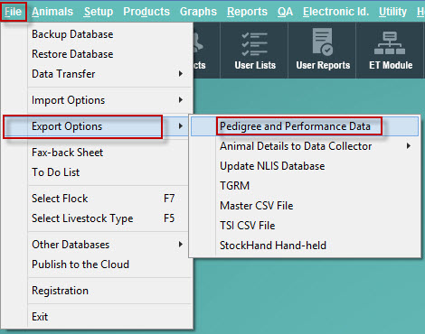Screen dimensions: 425x334
Task: Select StockHand Hand-held export option
Action: [273, 246]
